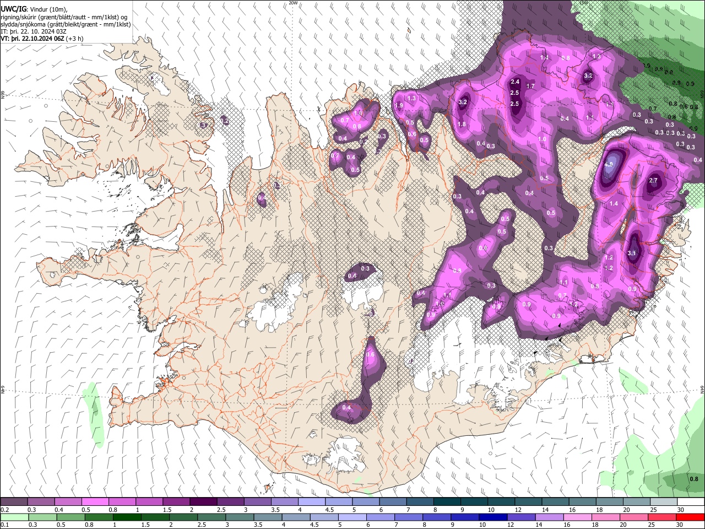
Task: Click the "Vindur (10m)" label
Action: coord(47,10)
